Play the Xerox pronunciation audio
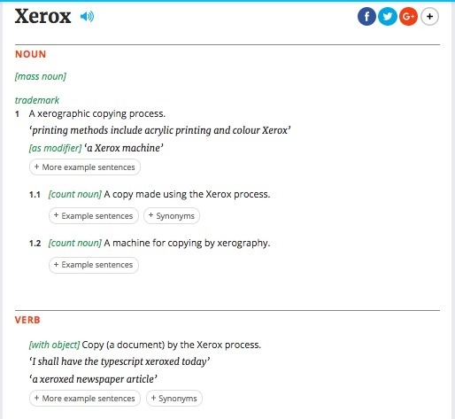The height and width of the screenshot is (419, 455). point(87,17)
